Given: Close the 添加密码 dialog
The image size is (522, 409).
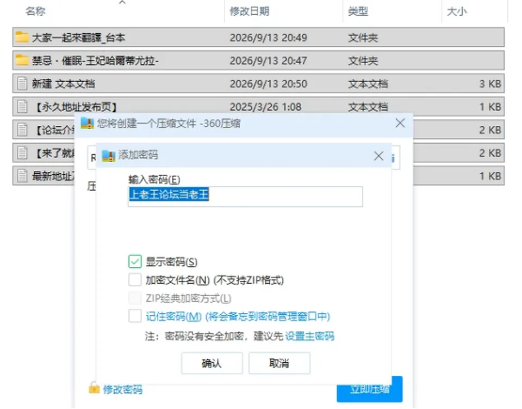Looking at the screenshot, I should pos(378,156).
